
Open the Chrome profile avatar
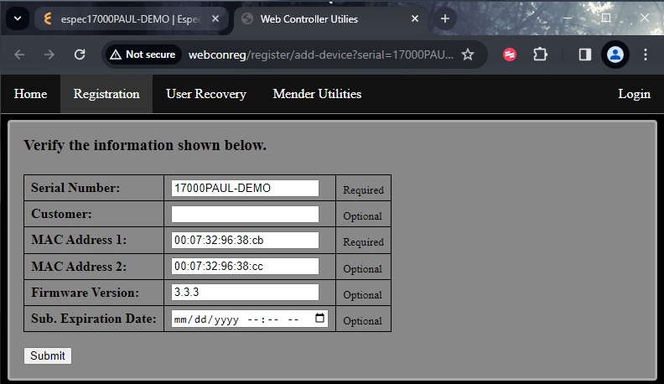615,54
